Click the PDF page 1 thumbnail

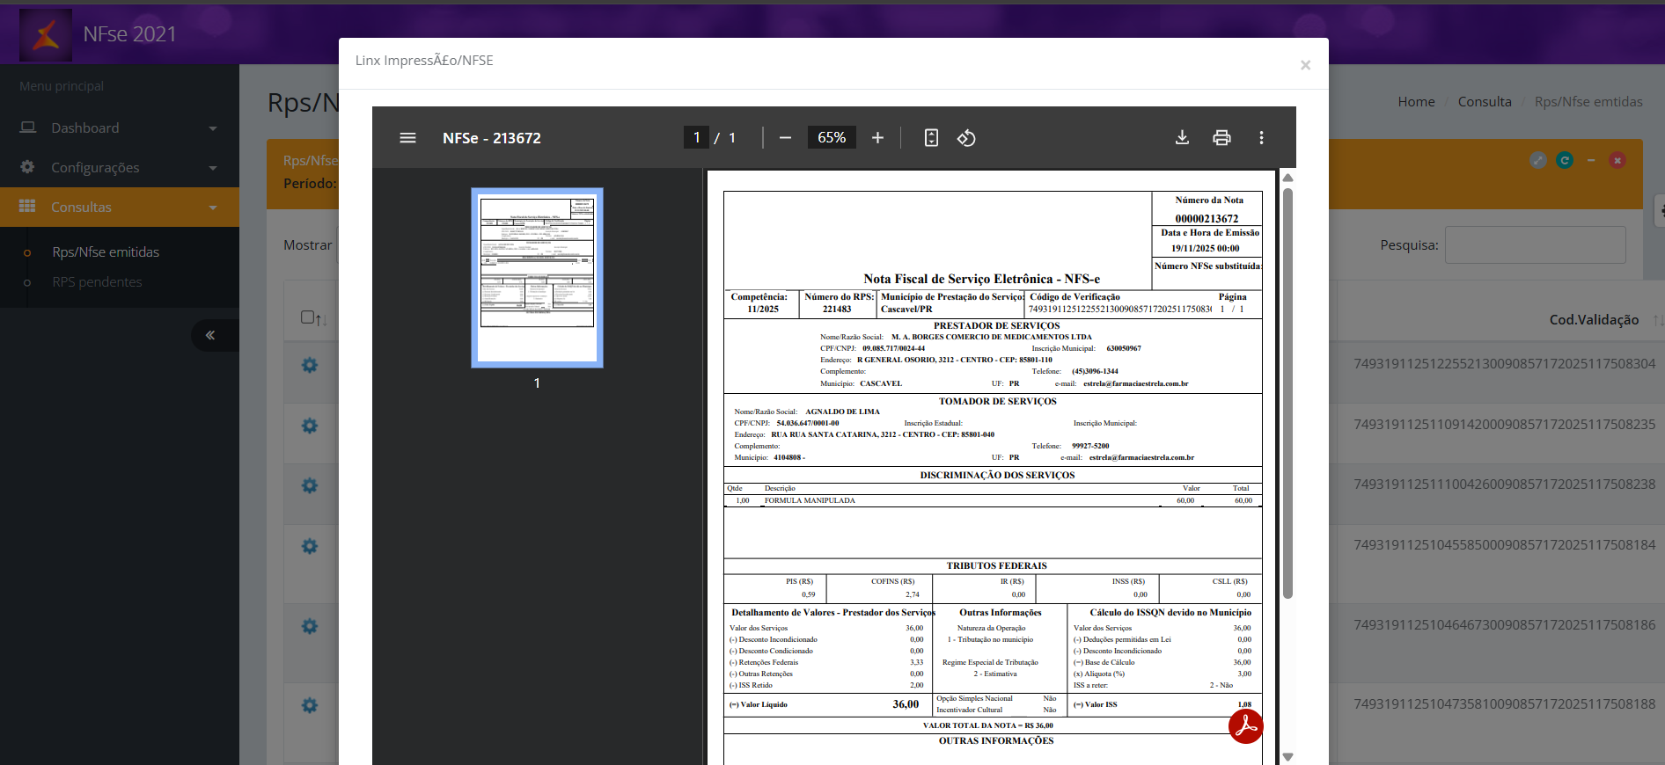point(537,277)
